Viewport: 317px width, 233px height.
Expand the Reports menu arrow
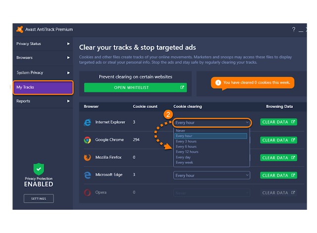click(x=68, y=101)
